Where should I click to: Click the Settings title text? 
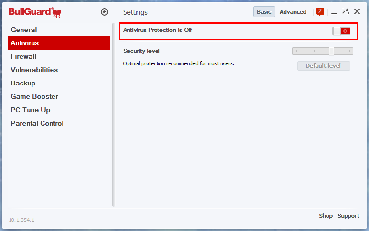[135, 12]
